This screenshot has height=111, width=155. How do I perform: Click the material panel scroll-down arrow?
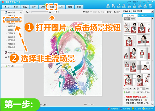coord(152,104)
